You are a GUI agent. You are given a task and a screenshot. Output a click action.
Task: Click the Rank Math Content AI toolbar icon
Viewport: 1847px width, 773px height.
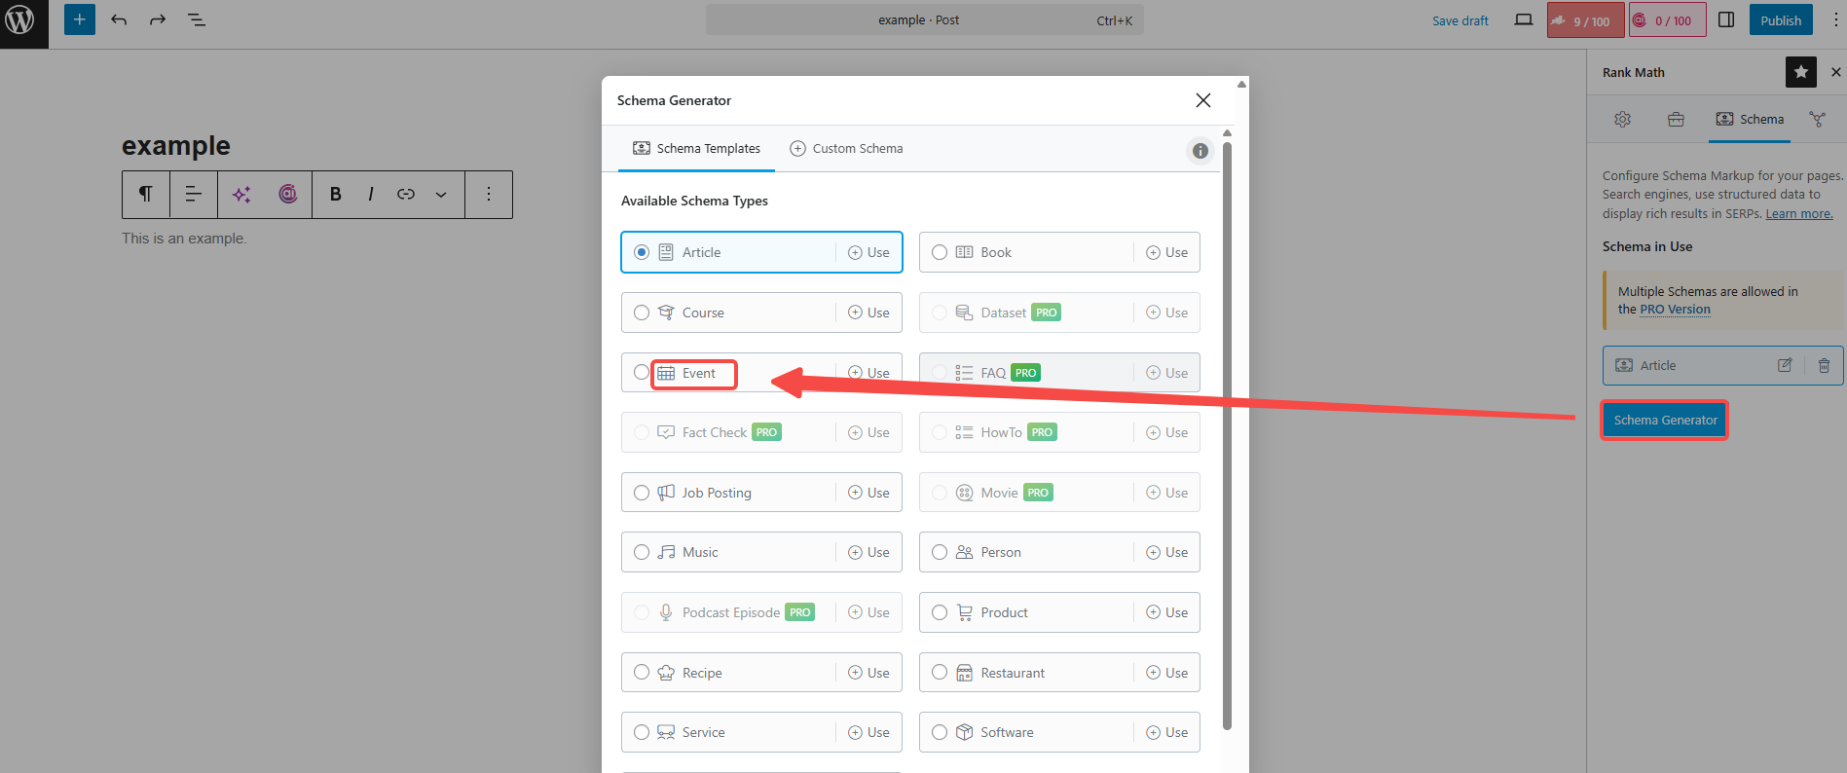coord(287,195)
